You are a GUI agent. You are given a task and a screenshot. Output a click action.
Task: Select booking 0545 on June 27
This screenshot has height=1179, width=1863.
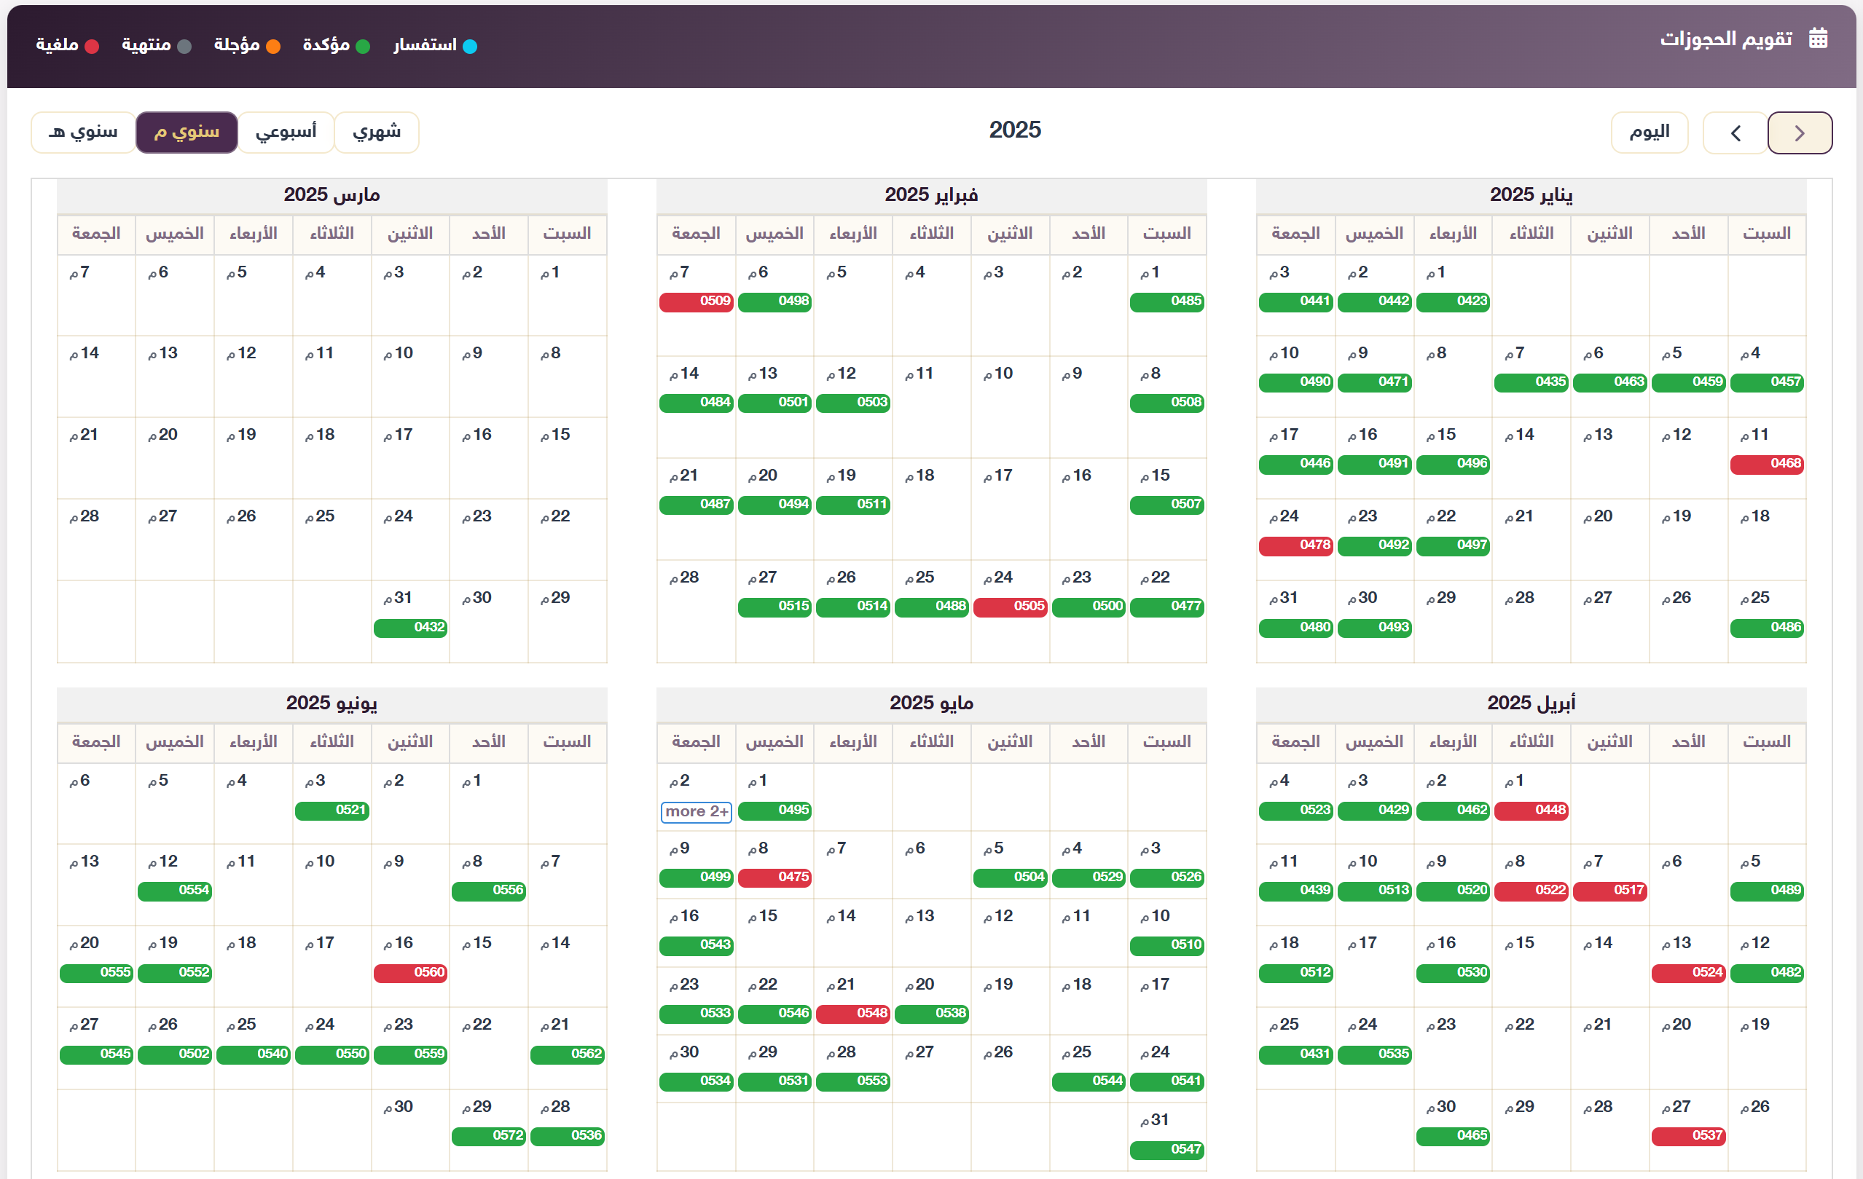97,1054
